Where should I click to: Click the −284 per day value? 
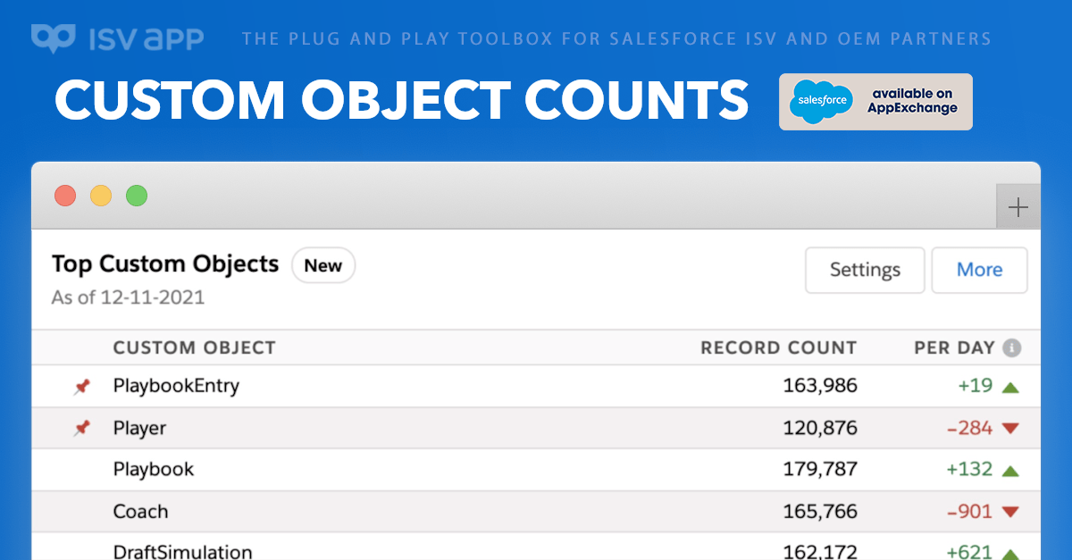970,428
